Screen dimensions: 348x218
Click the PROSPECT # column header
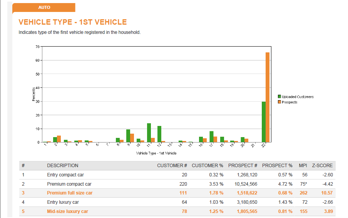(x=243, y=166)
